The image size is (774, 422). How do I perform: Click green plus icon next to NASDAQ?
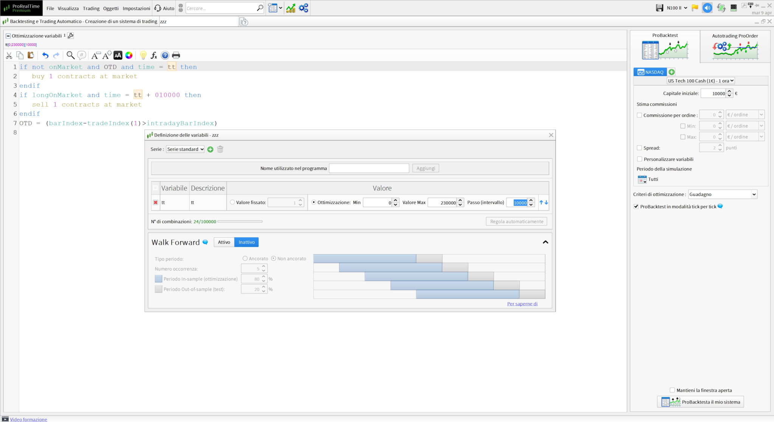coord(671,72)
